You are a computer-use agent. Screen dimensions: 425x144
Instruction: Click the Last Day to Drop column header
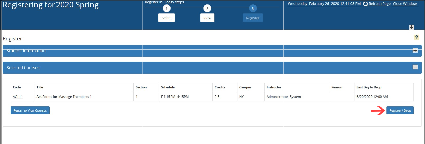coord(369,87)
